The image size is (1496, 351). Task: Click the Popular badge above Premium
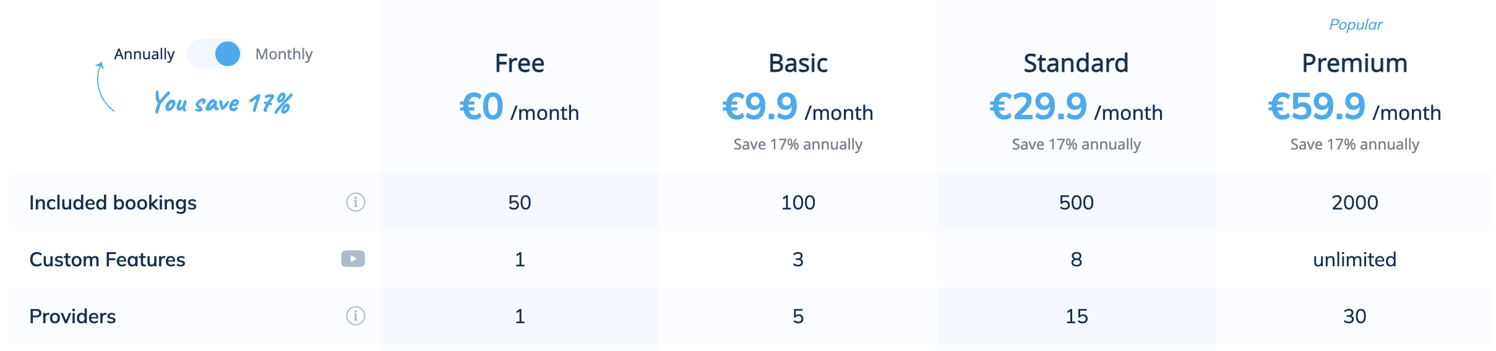tap(1356, 25)
